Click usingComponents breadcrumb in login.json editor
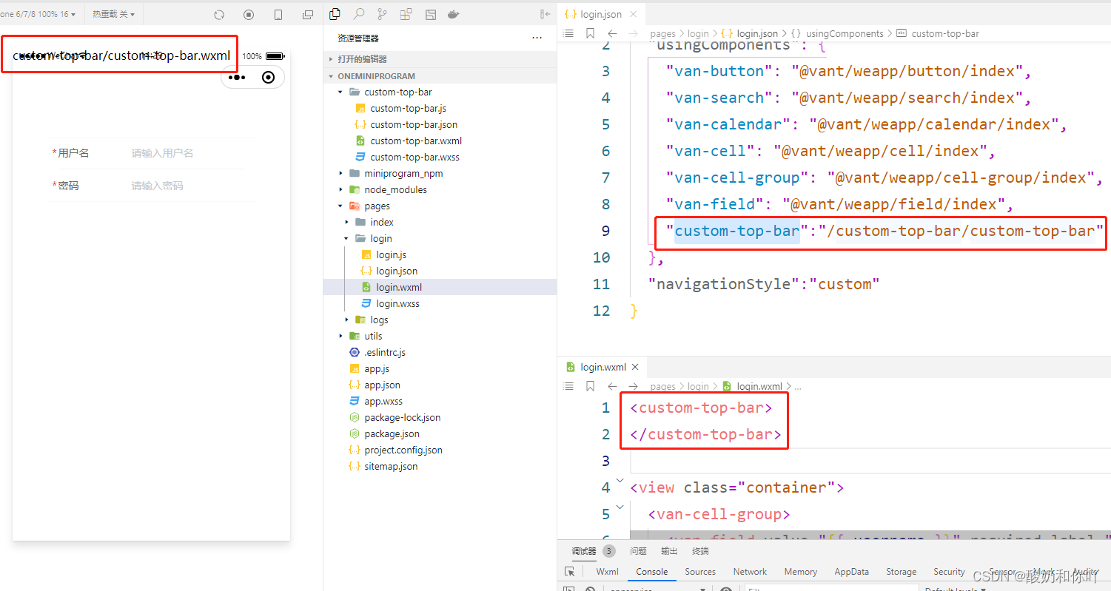Viewport: 1111px width, 591px height. 845,33
